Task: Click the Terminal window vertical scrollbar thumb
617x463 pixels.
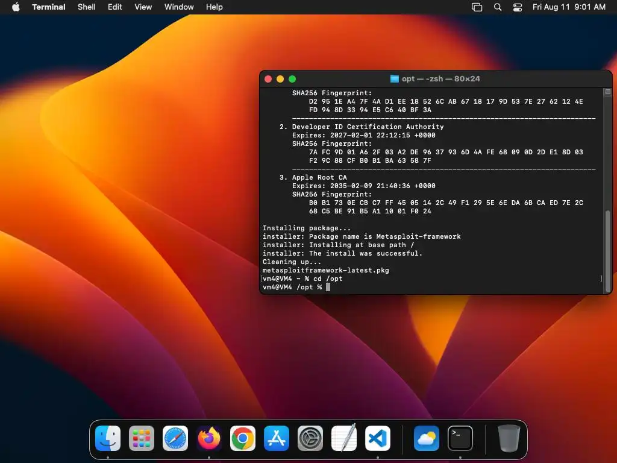Action: 607,250
